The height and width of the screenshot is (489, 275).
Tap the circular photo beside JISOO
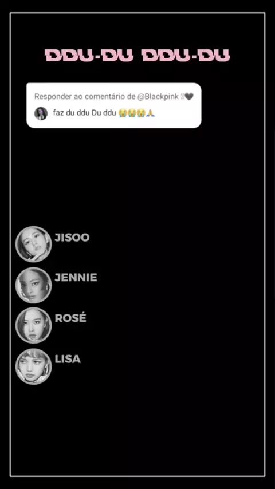tap(33, 244)
